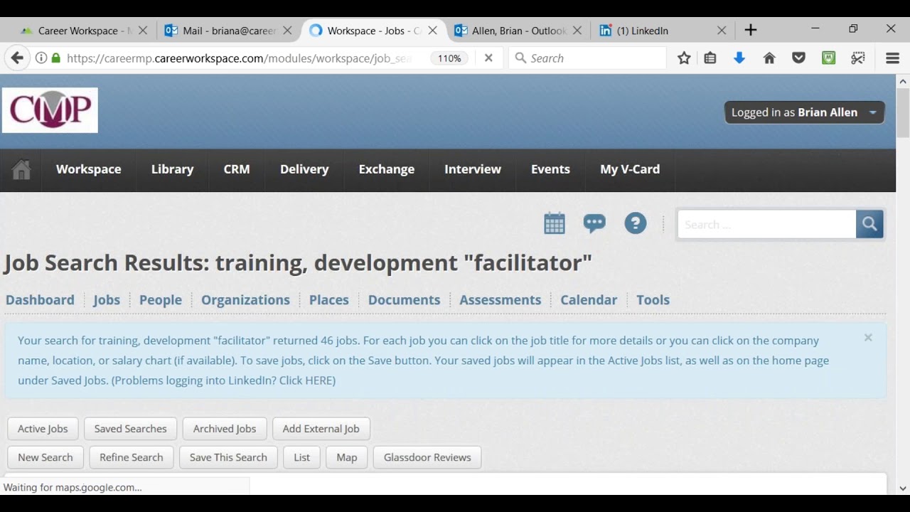Select the Calendar sub-tab
The image size is (910, 512).
(x=589, y=300)
